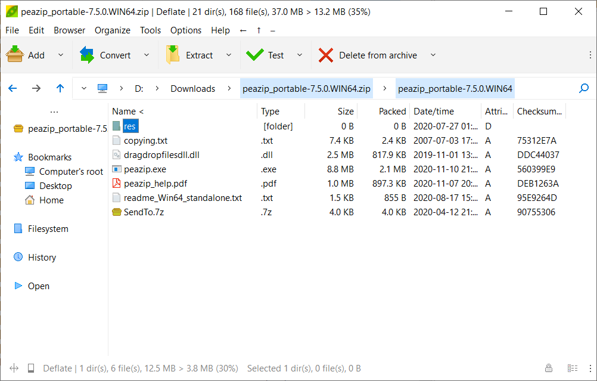Select the readme_Win64_standalone.txt file name
This screenshot has height=381, width=597.
pos(183,198)
